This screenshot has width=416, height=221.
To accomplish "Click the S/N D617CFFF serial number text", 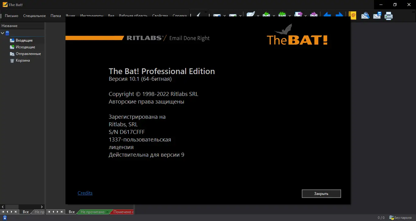I will pyautogui.click(x=127, y=132).
